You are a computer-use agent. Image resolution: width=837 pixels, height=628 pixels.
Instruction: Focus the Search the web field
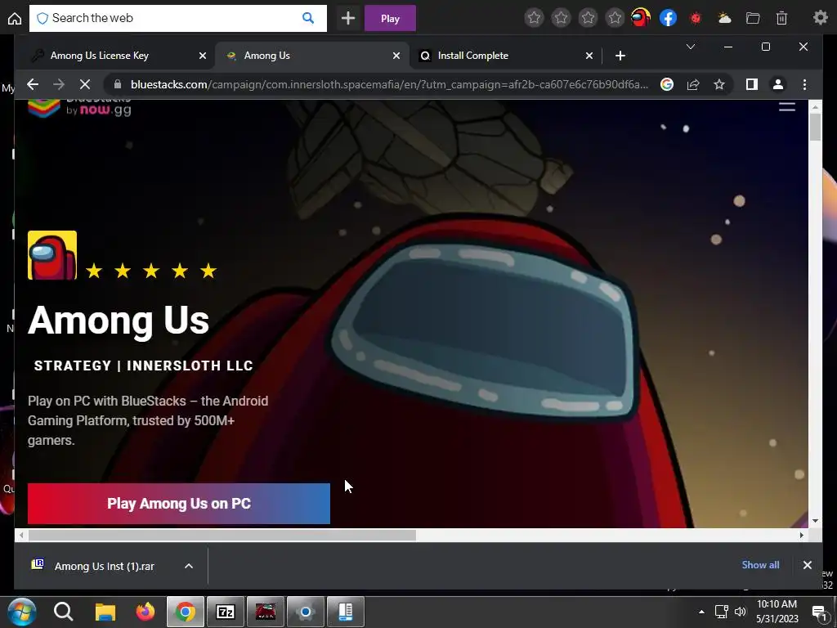[x=177, y=18]
